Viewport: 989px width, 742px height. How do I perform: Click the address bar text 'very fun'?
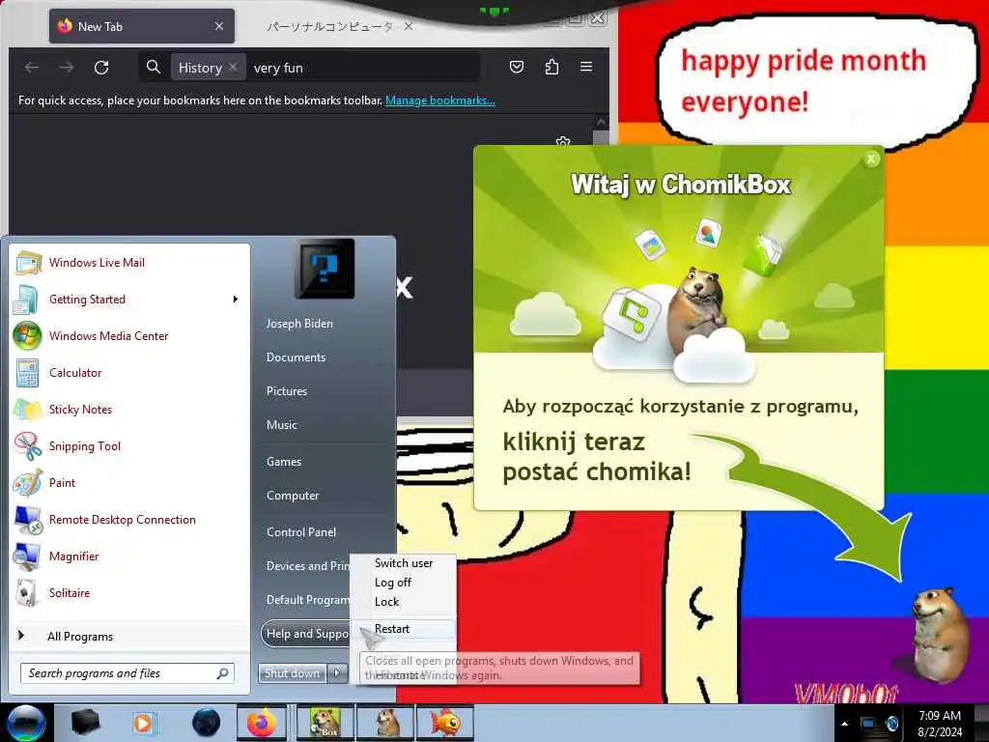[x=278, y=68]
